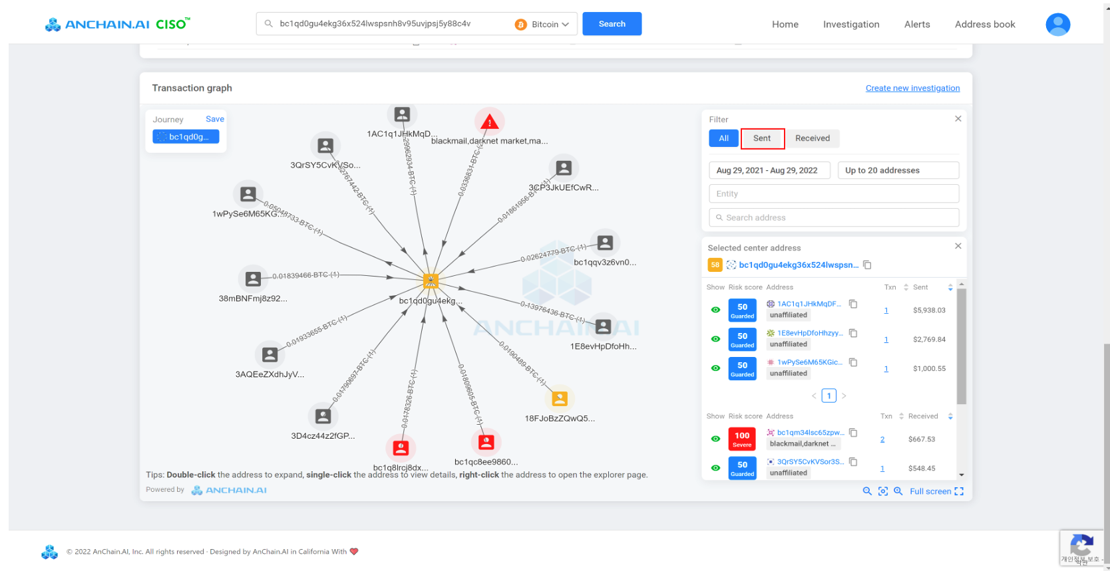Select the 1wPySe6M65KG graph node
The height and width of the screenshot is (571, 1110).
[248, 194]
